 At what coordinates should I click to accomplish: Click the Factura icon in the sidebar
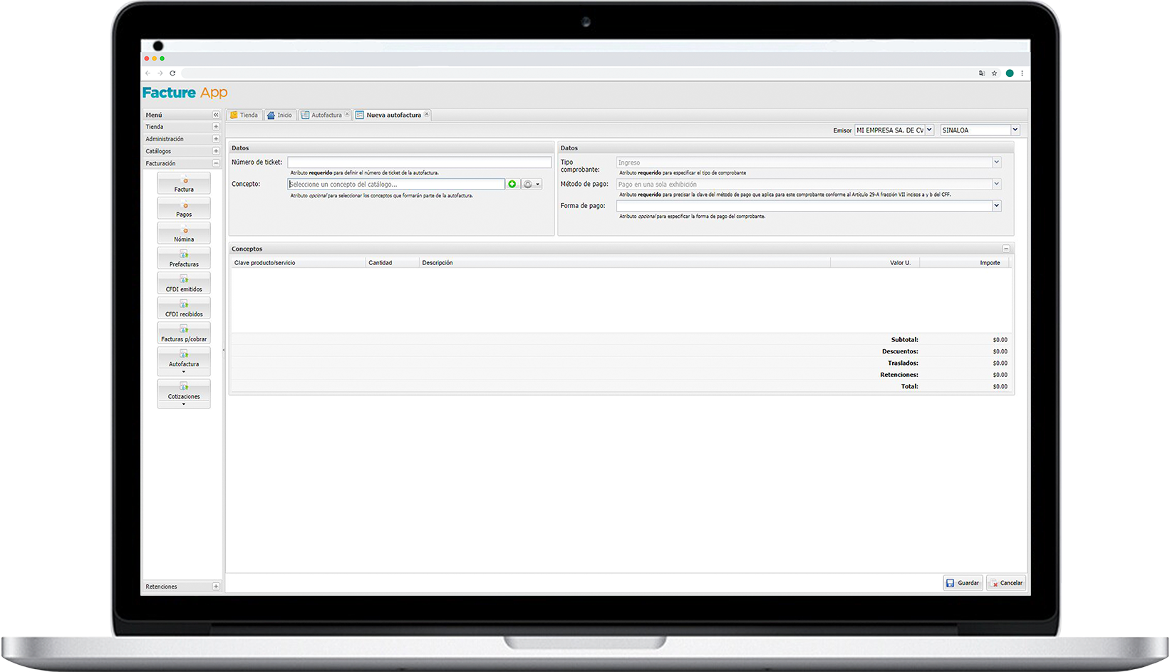click(184, 183)
